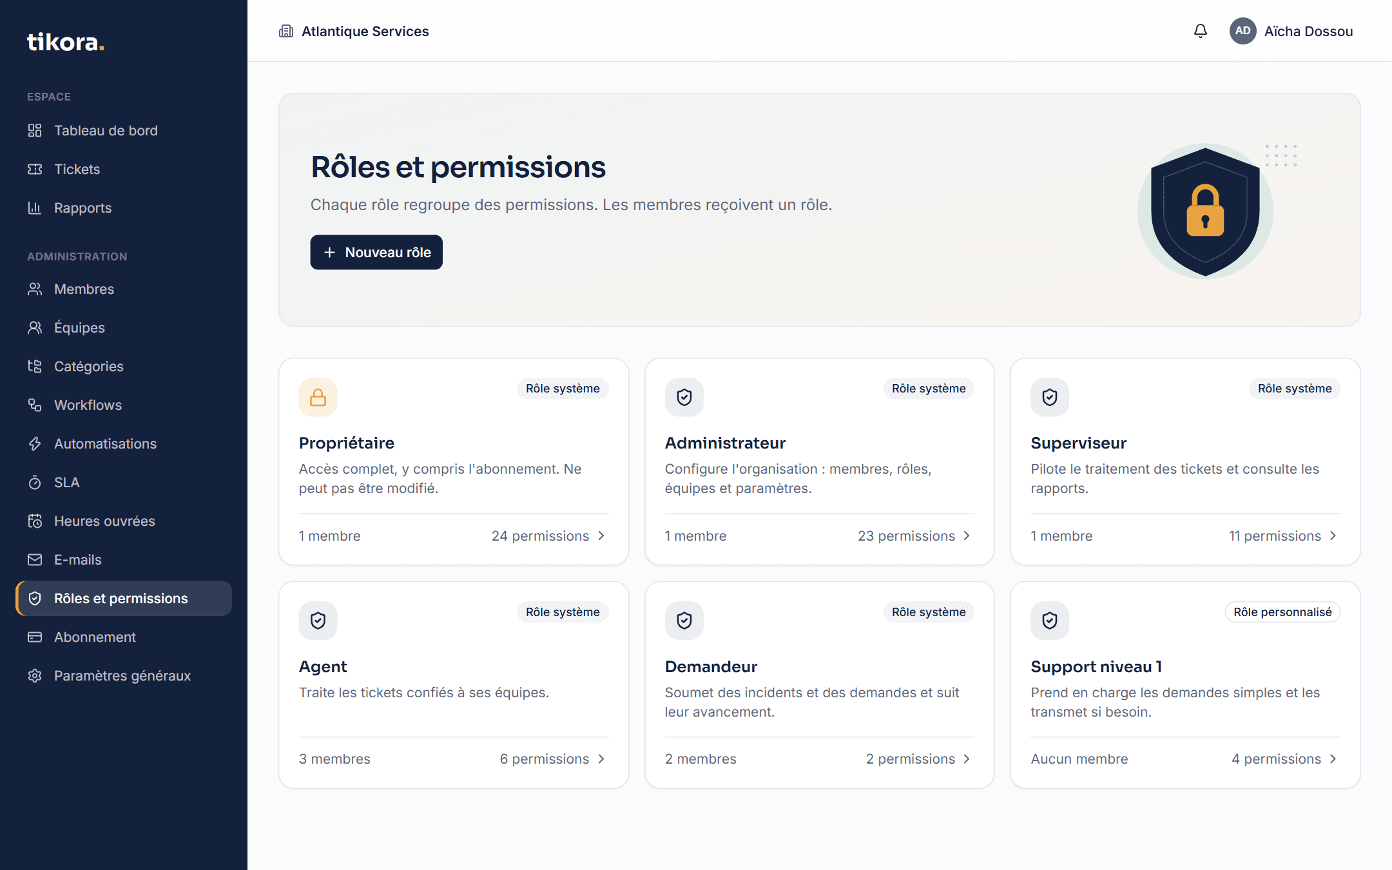
Task: Click the Automatisations lightning icon
Action: pos(35,444)
